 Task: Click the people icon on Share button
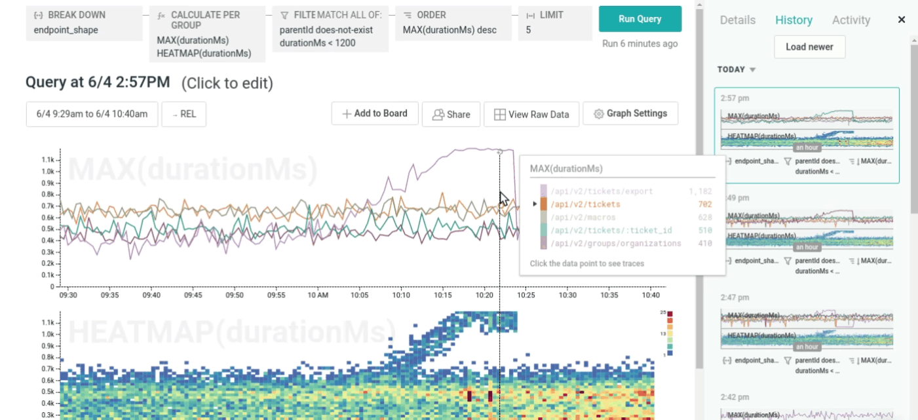438,113
